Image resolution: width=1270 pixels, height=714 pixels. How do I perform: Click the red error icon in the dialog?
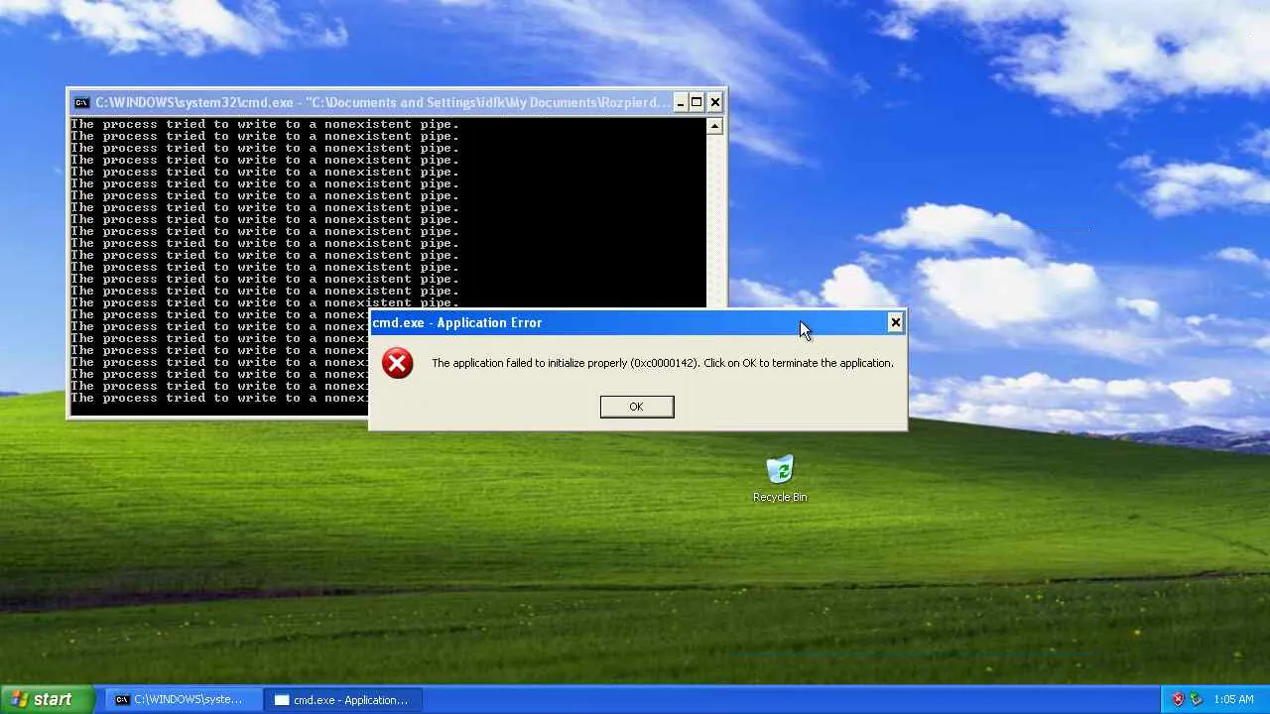pos(398,363)
